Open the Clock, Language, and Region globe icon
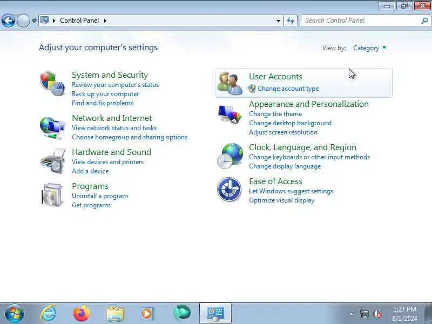 click(230, 156)
